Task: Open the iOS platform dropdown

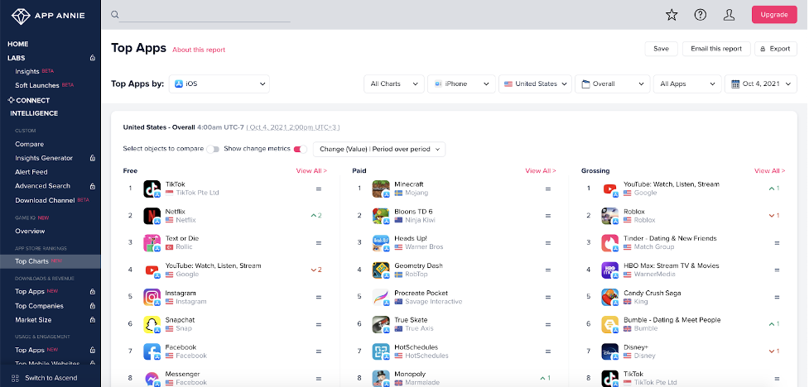Action: [219, 84]
